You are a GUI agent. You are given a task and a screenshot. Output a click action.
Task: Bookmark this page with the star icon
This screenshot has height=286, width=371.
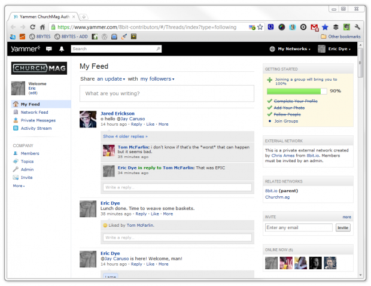pyautogui.click(x=260, y=27)
